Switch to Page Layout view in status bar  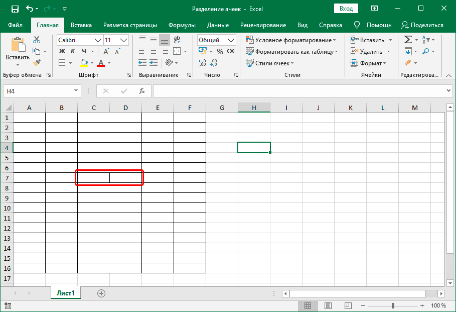[328, 305]
